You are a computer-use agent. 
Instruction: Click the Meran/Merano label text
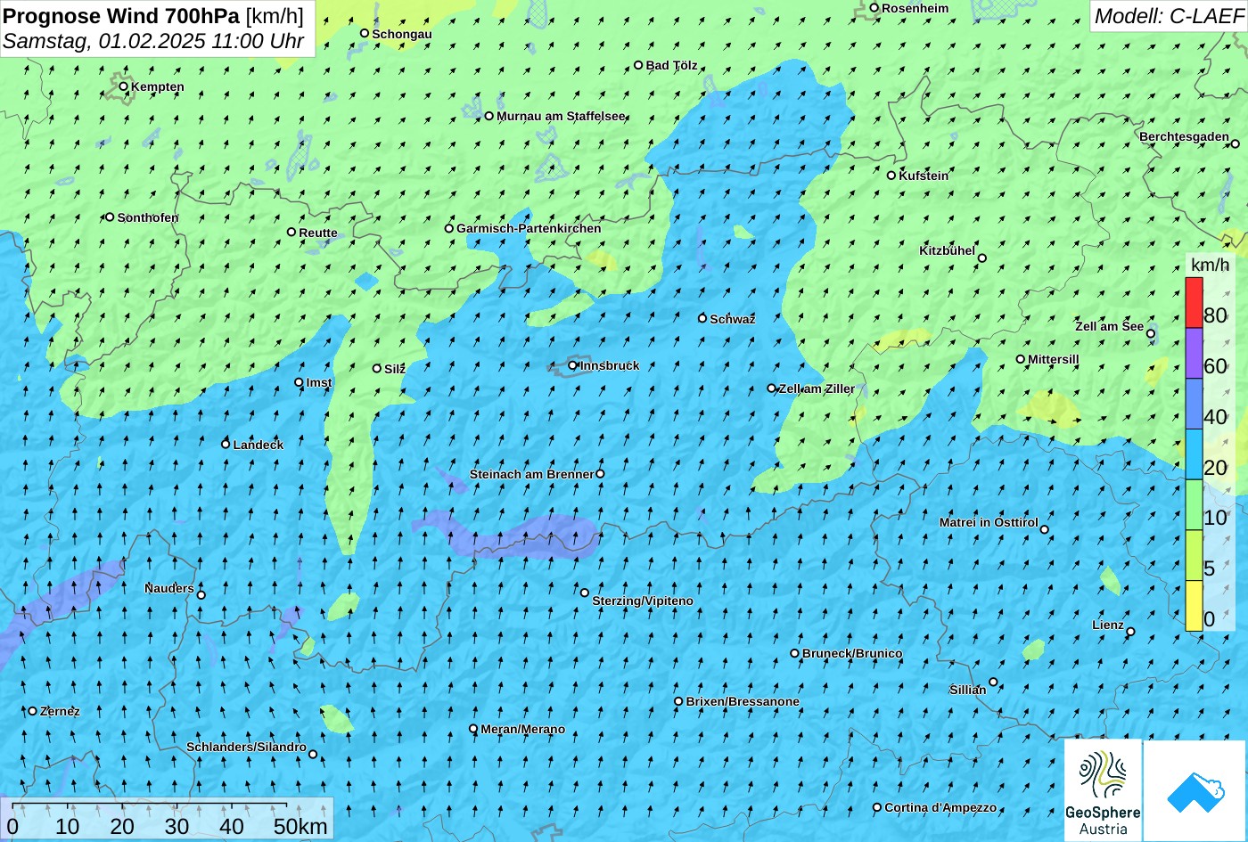tap(523, 729)
